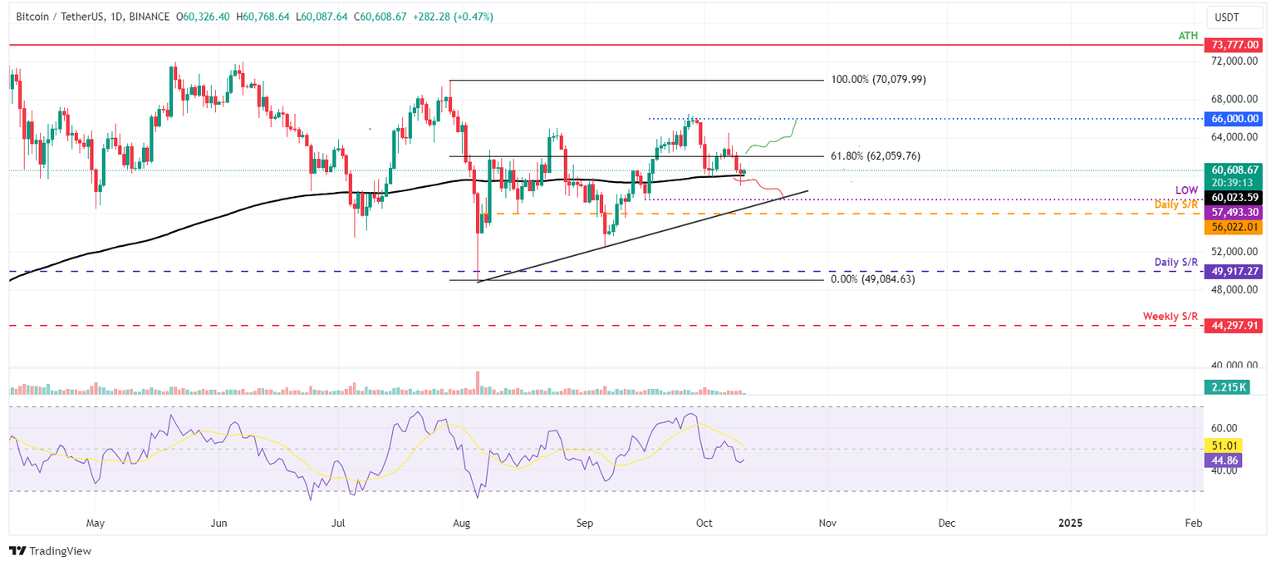Viewport: 1276px width, 566px height.
Task: Select the red ATH label showing 73,777.00
Action: (x=1234, y=45)
